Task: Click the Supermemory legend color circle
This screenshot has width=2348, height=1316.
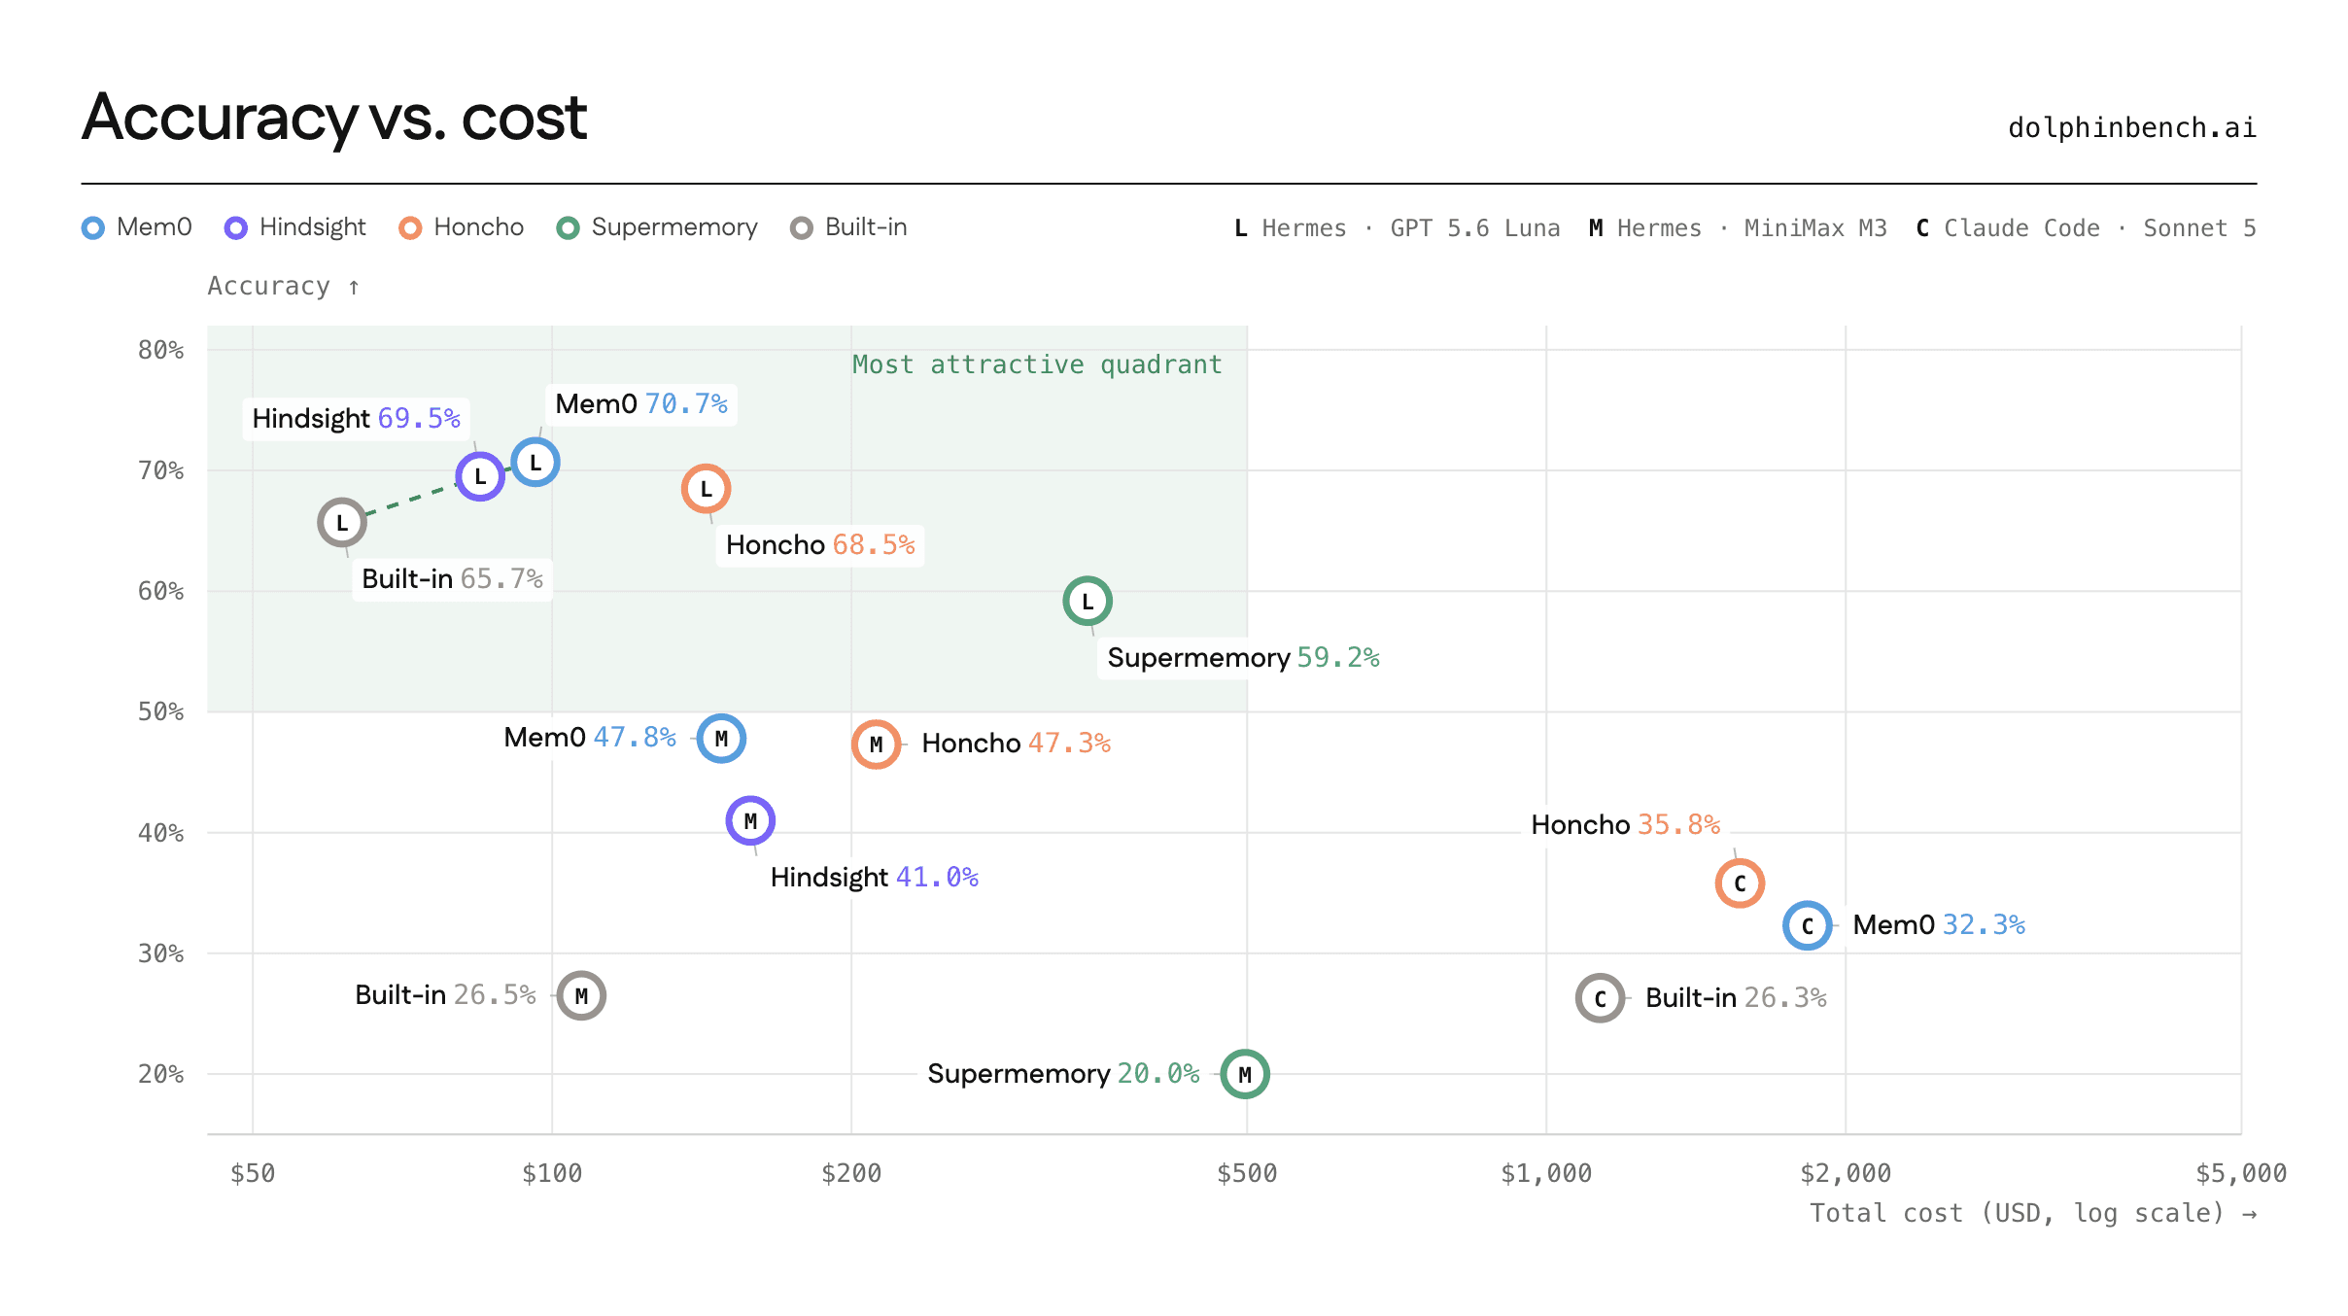Action: (568, 228)
